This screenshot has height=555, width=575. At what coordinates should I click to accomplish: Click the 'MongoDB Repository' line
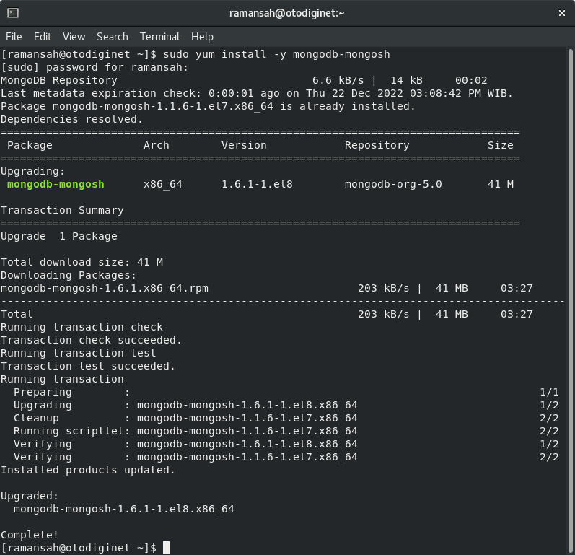coord(244,80)
